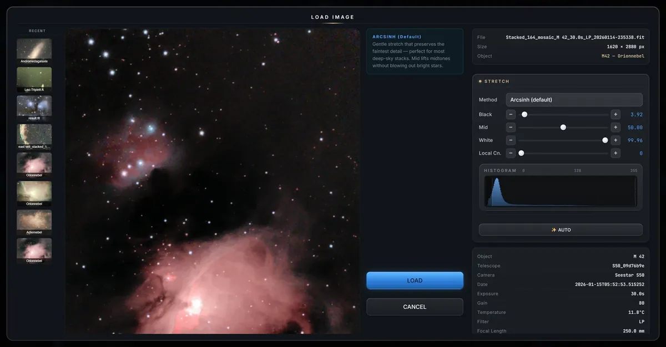The width and height of the screenshot is (666, 347).
Task: Decrease Local Cn. with minus button
Action: [511, 153]
